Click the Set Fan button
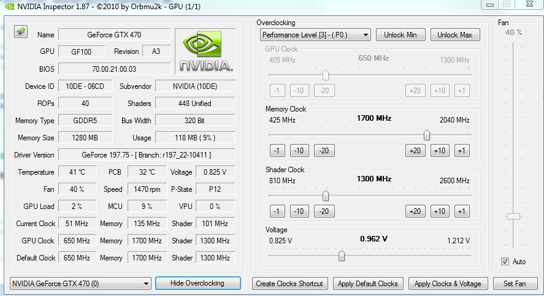This screenshot has width=544, height=296. click(515, 284)
